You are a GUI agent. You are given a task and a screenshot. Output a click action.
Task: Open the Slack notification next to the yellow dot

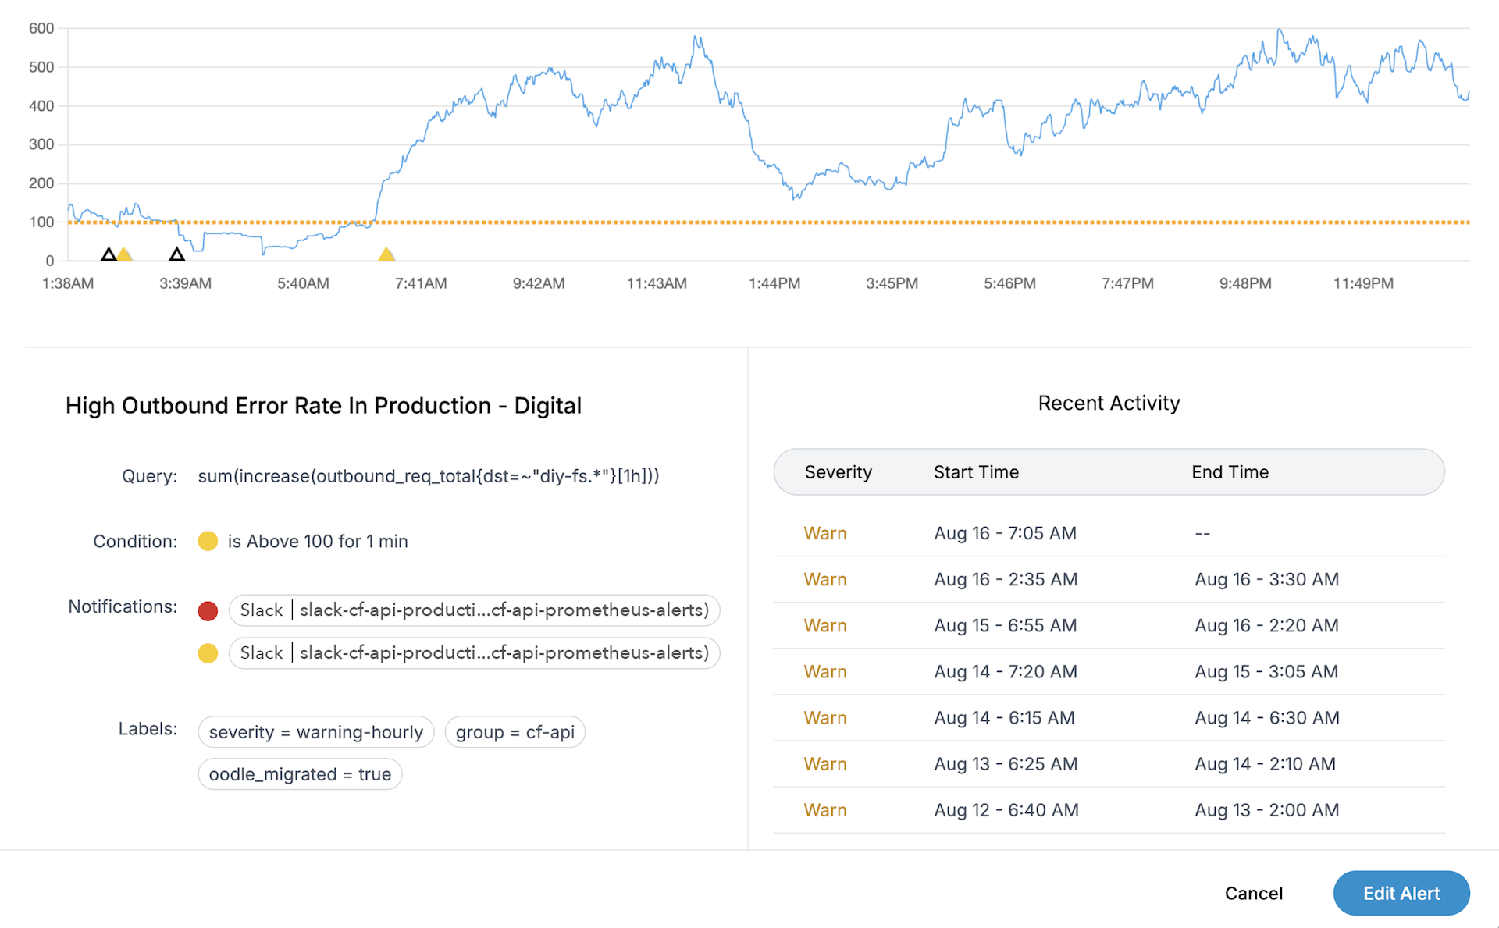pos(474,653)
